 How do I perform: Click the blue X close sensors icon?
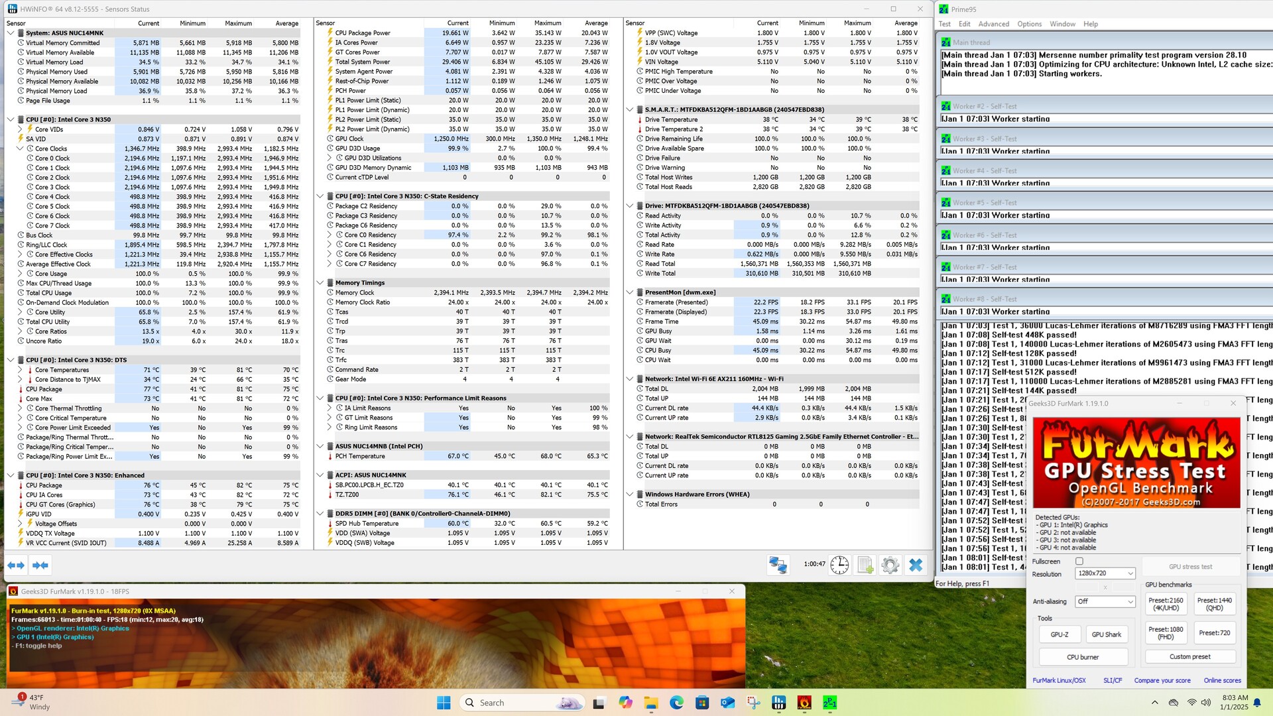tap(916, 565)
